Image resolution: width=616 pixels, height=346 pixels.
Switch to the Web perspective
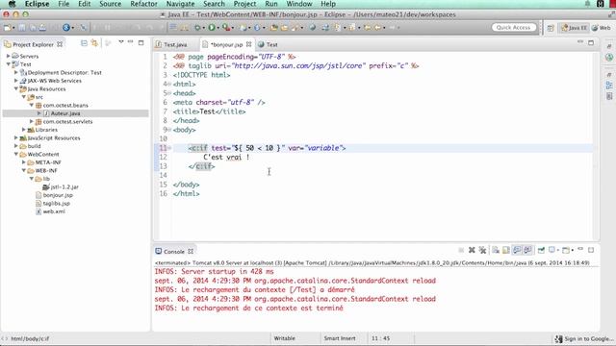[x=602, y=28]
